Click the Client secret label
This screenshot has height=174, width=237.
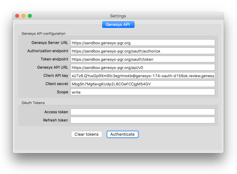57,84
